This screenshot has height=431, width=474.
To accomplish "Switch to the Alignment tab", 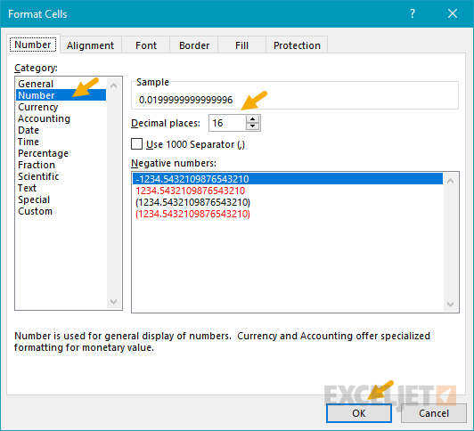I will click(90, 45).
